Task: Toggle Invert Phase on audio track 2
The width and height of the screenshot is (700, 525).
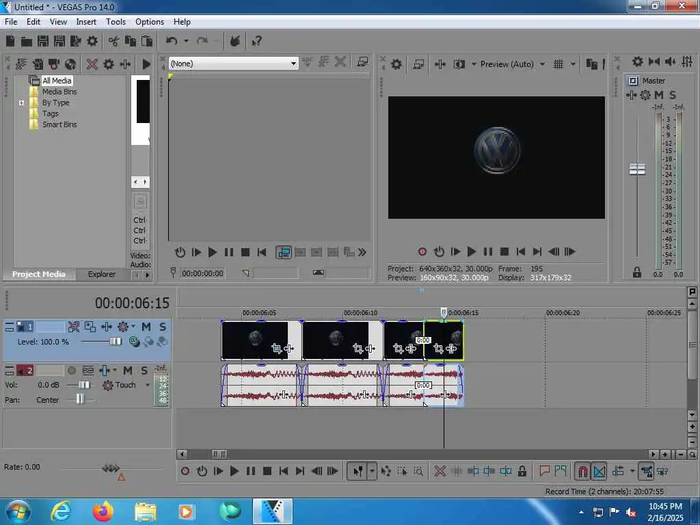Action: (x=88, y=371)
